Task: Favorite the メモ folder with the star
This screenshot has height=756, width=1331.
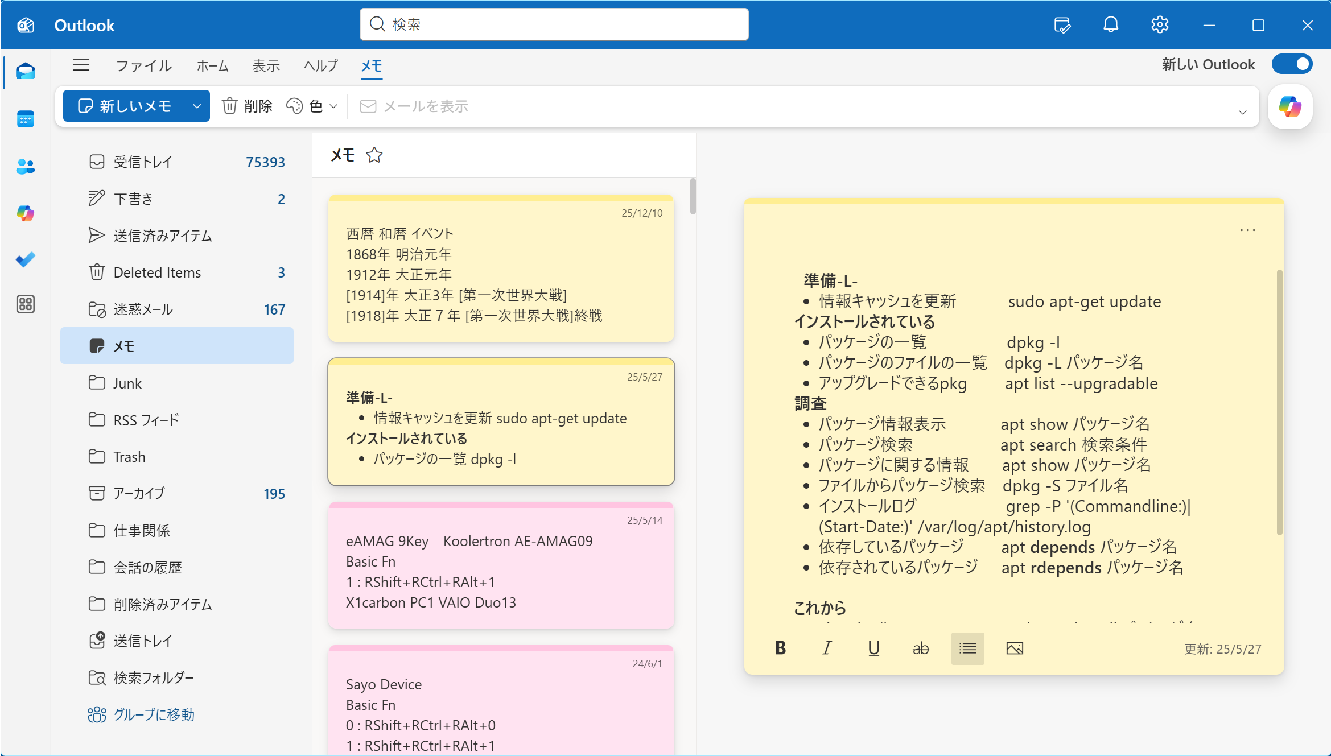Action: click(x=374, y=155)
